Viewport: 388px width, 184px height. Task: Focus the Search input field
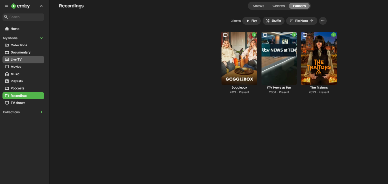click(23, 17)
